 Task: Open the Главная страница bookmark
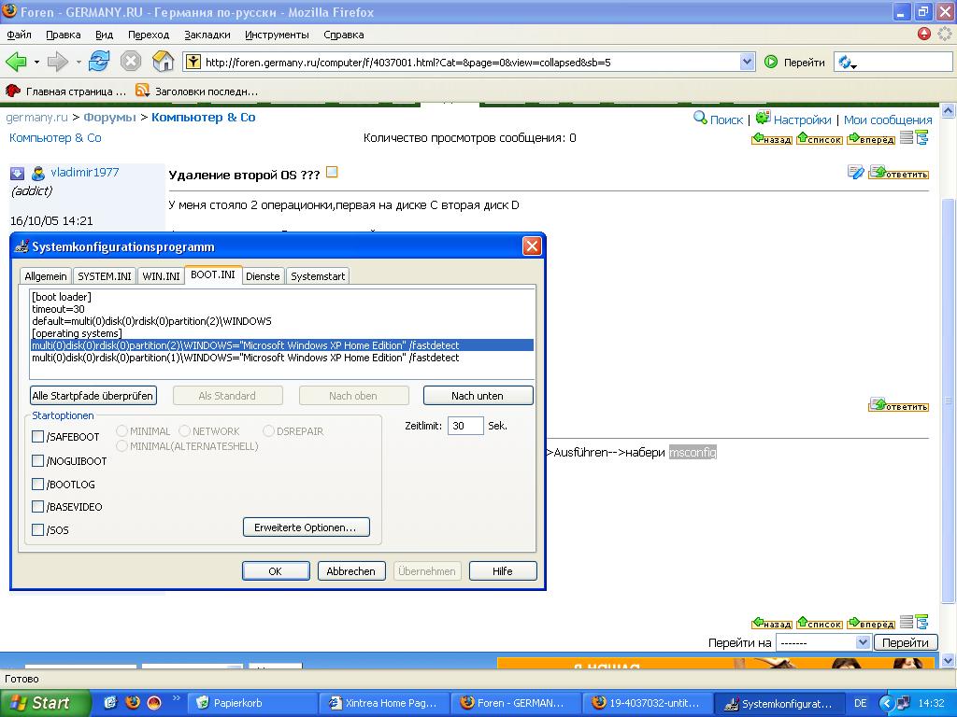point(64,91)
